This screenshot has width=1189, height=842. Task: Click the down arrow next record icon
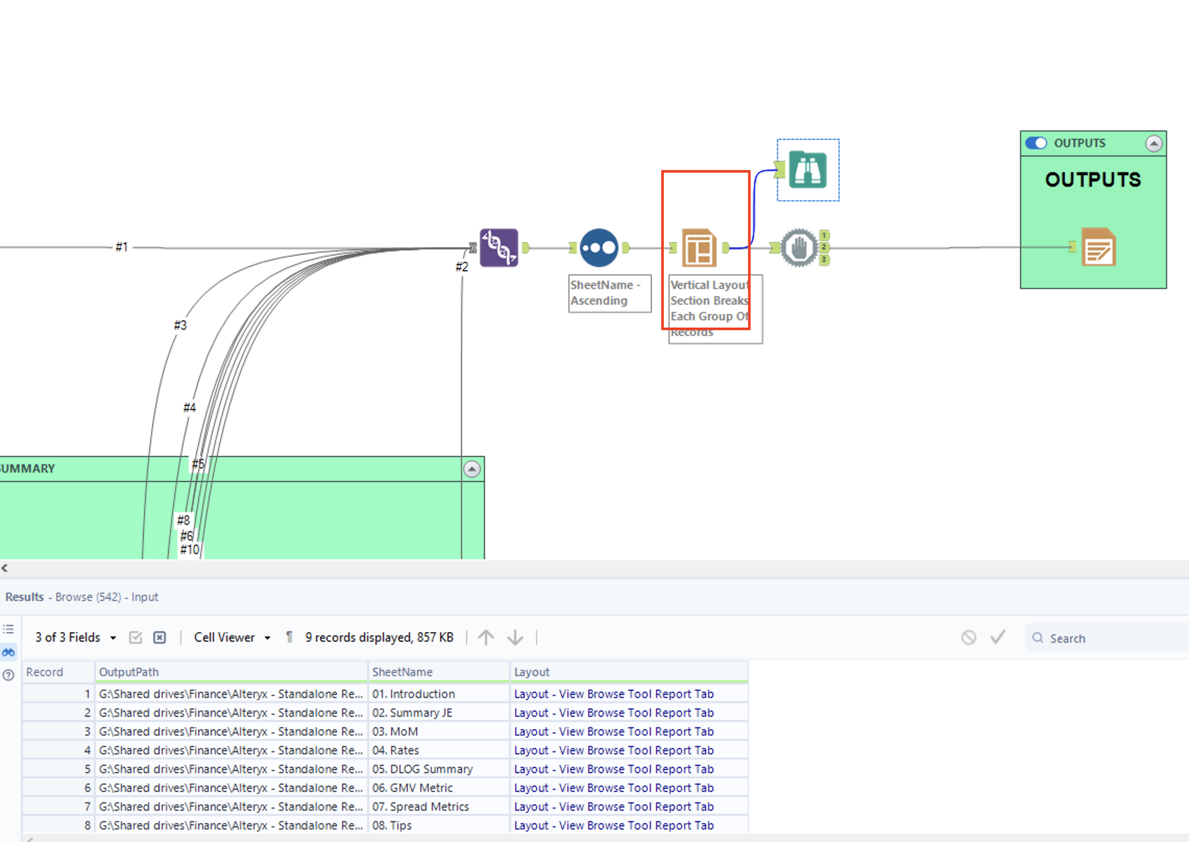click(x=515, y=637)
